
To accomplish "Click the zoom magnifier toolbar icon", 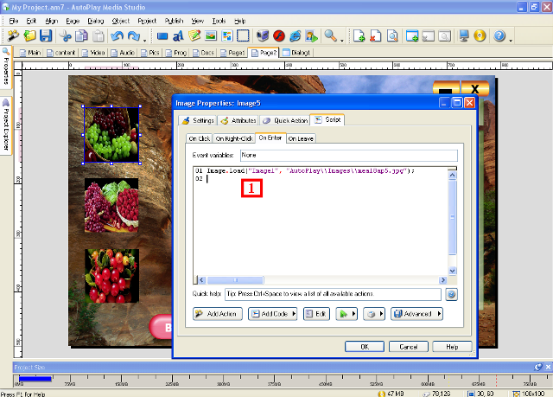I will (330, 36).
